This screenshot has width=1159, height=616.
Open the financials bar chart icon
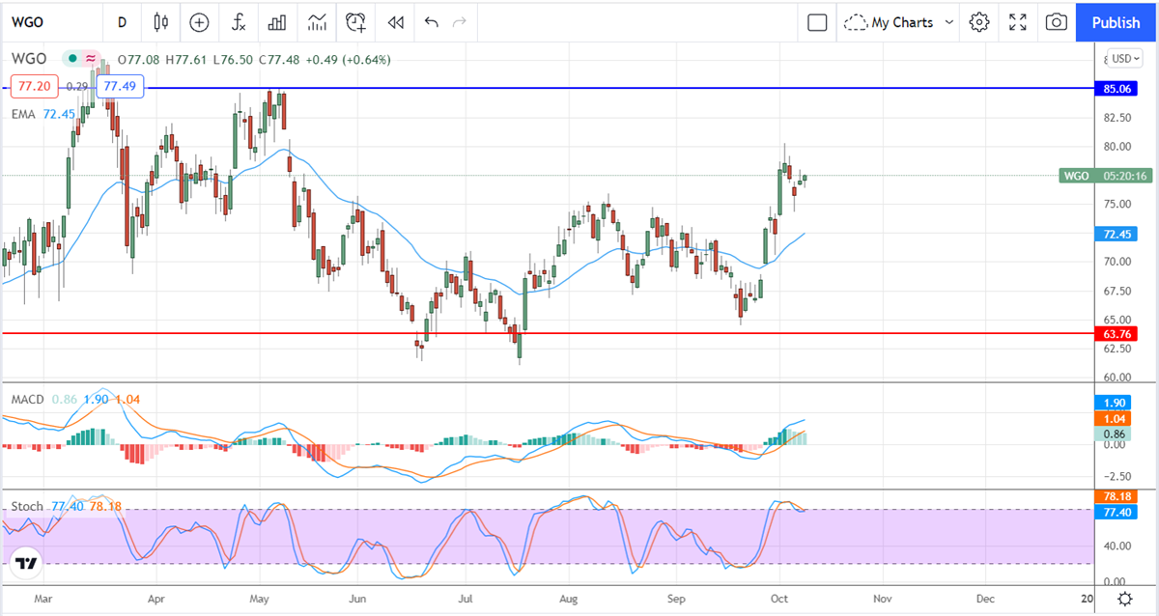click(x=277, y=21)
